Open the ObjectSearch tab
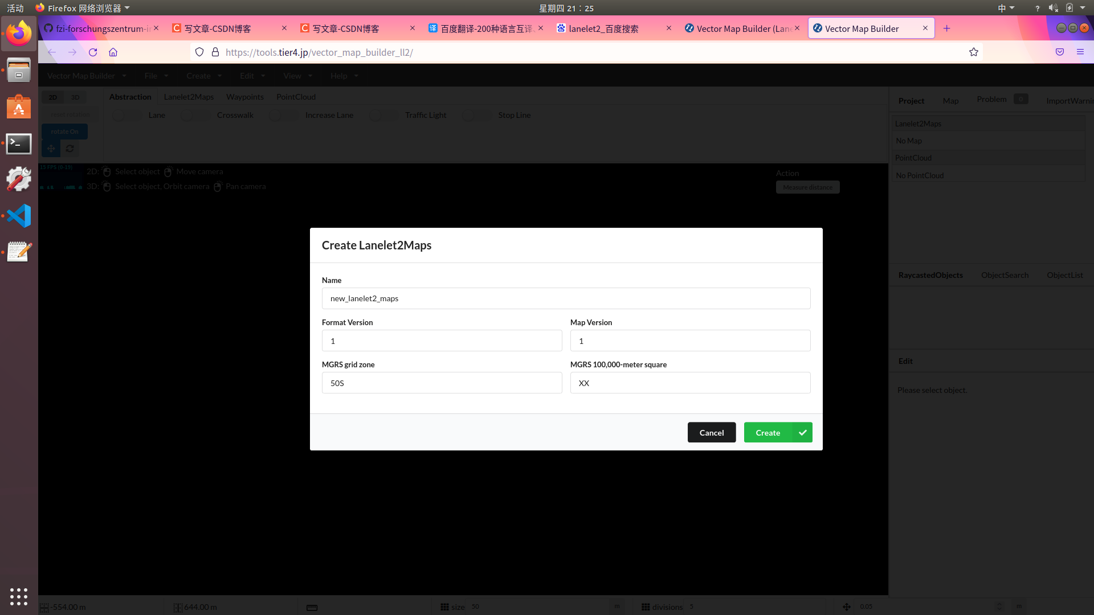Viewport: 1094px width, 615px height. pos(1005,275)
